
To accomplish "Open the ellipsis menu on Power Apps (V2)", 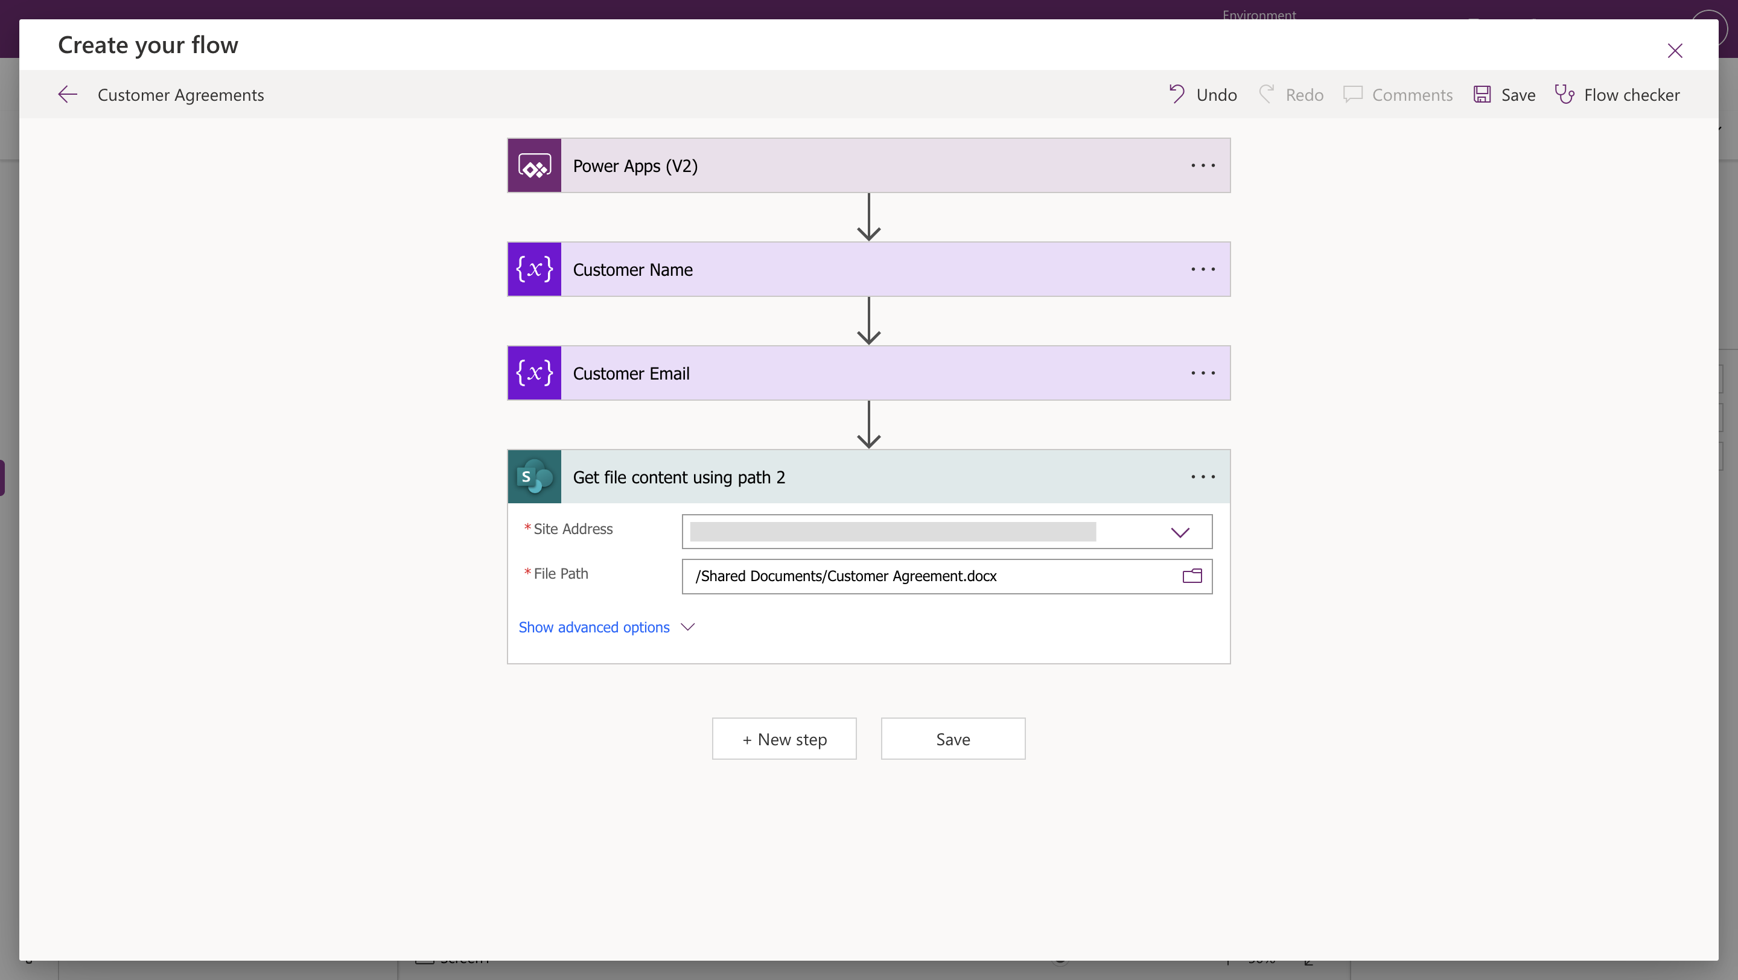I will point(1202,166).
